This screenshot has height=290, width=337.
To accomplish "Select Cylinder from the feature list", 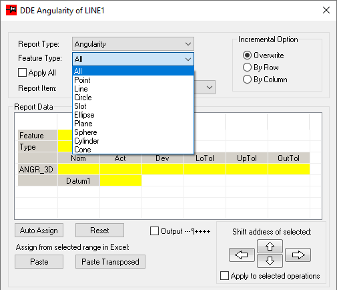I will click(x=133, y=141).
